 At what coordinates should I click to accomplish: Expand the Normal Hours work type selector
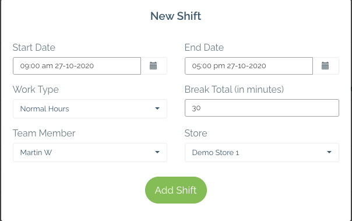coord(90,108)
